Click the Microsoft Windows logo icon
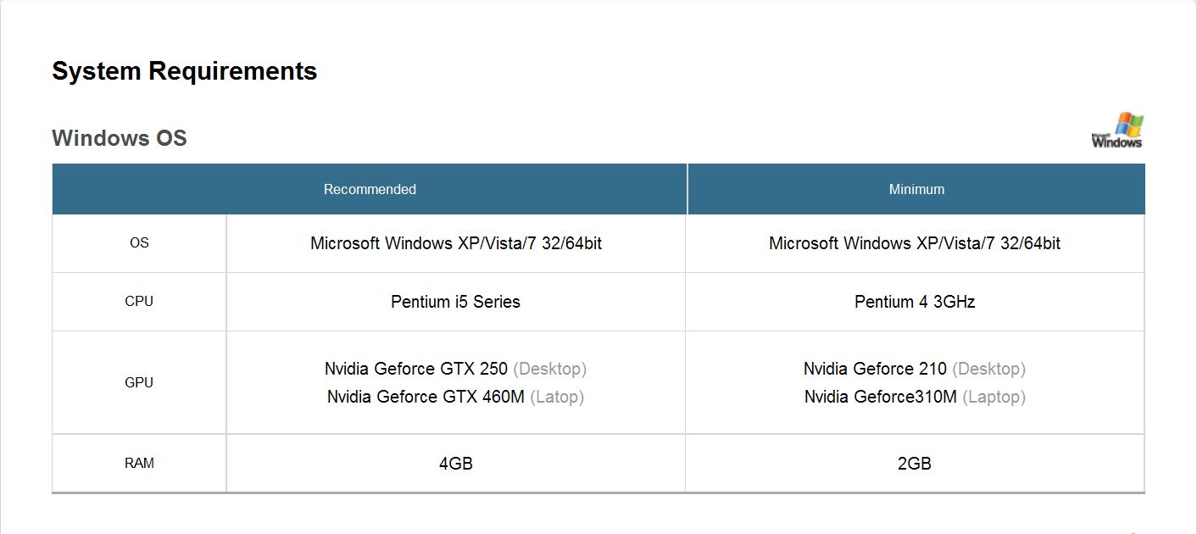 [1117, 131]
